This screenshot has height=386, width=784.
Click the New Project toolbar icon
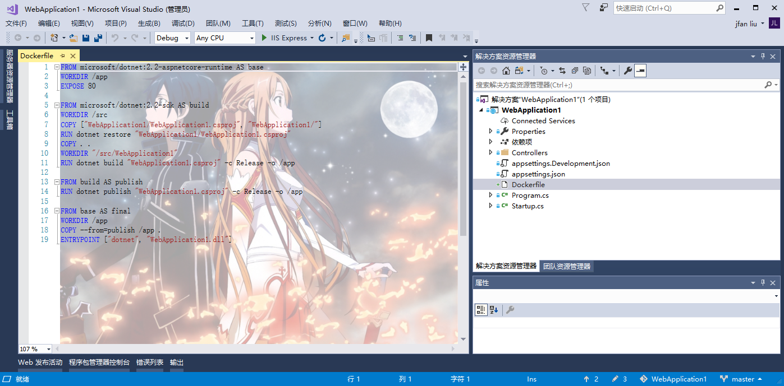[54, 38]
